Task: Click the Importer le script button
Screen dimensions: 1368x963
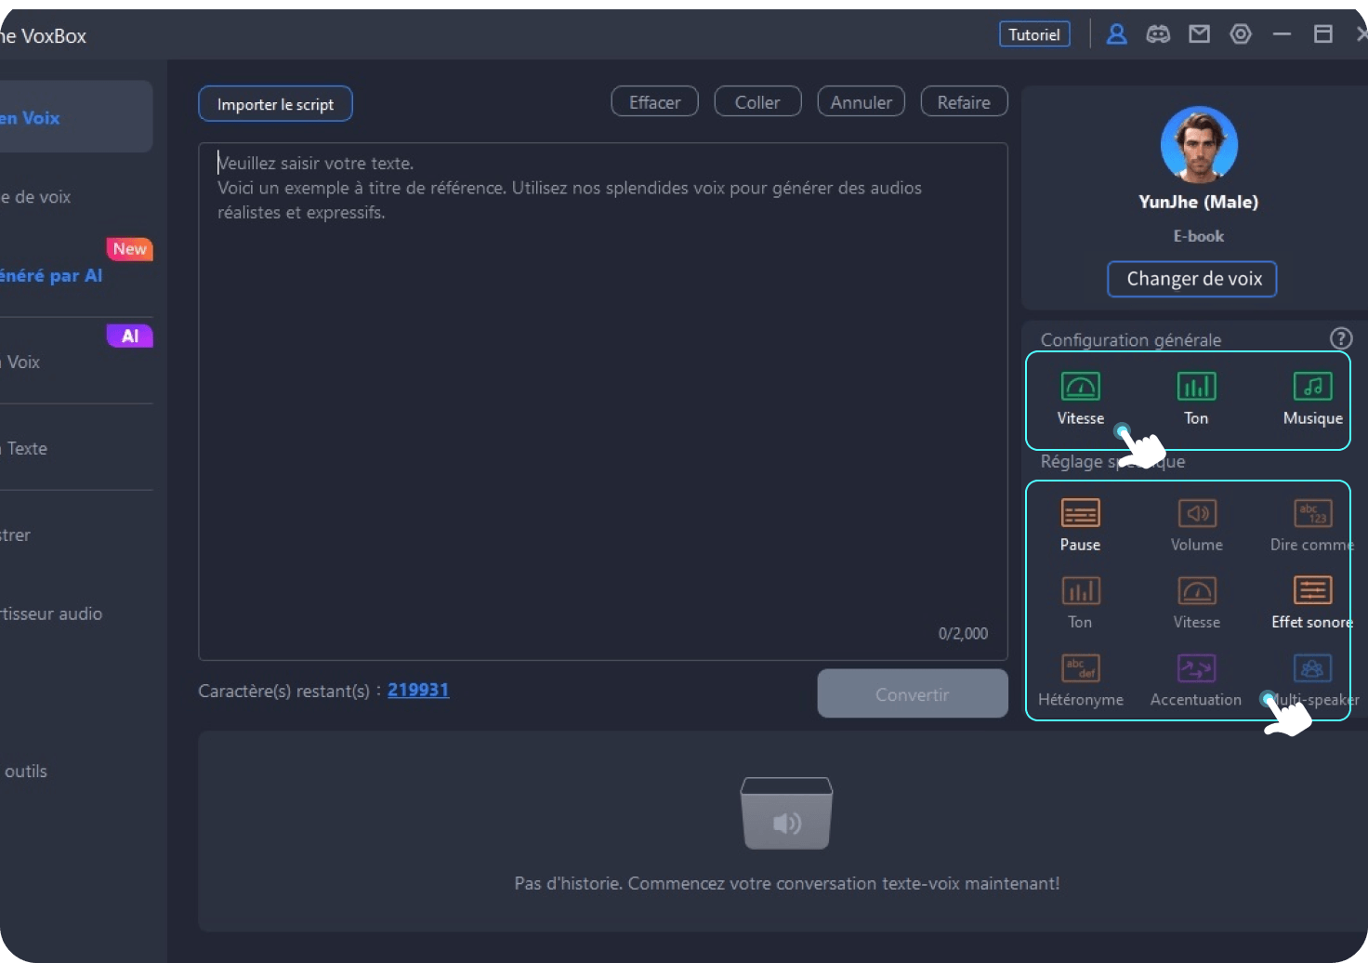Action: tap(275, 104)
